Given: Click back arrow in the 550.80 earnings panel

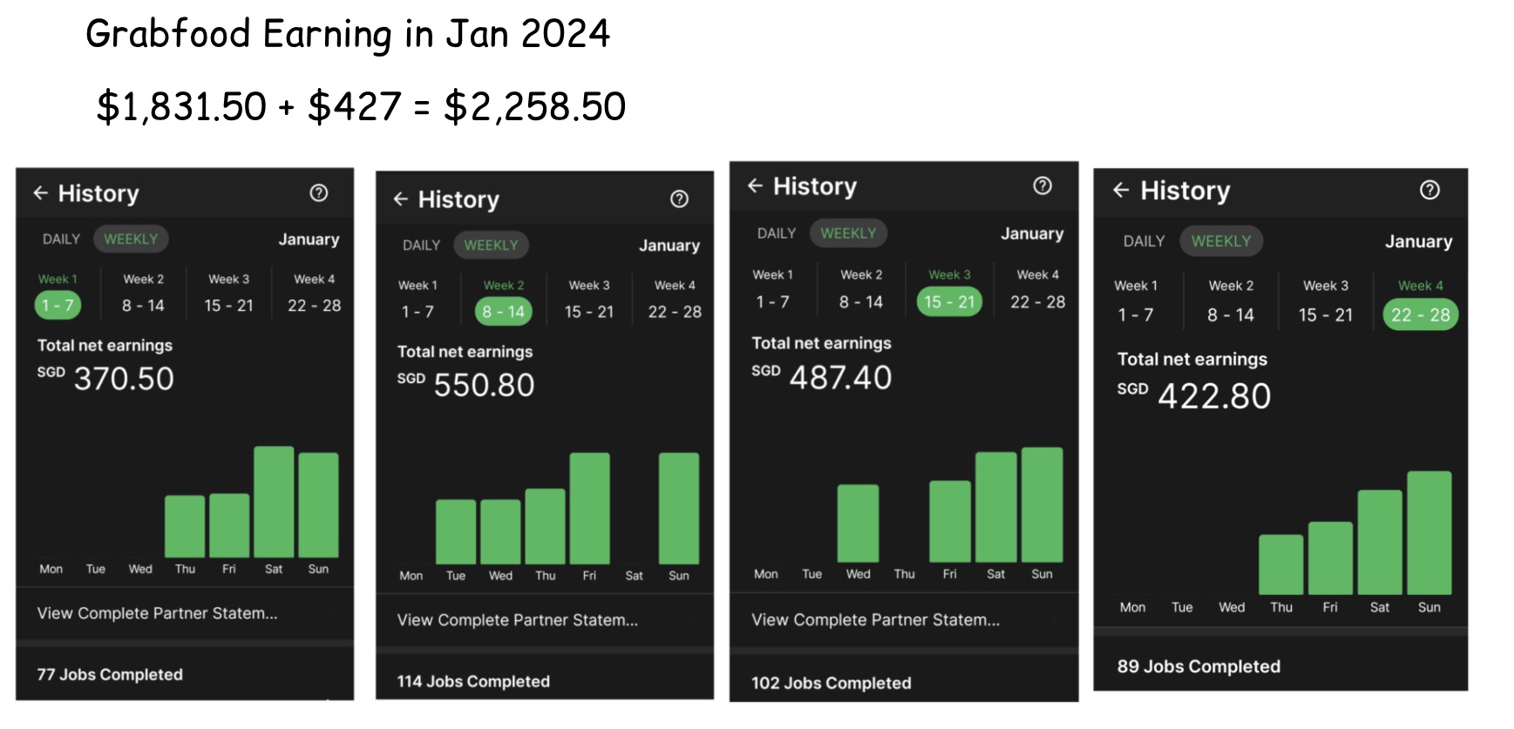Looking at the screenshot, I should click(400, 199).
